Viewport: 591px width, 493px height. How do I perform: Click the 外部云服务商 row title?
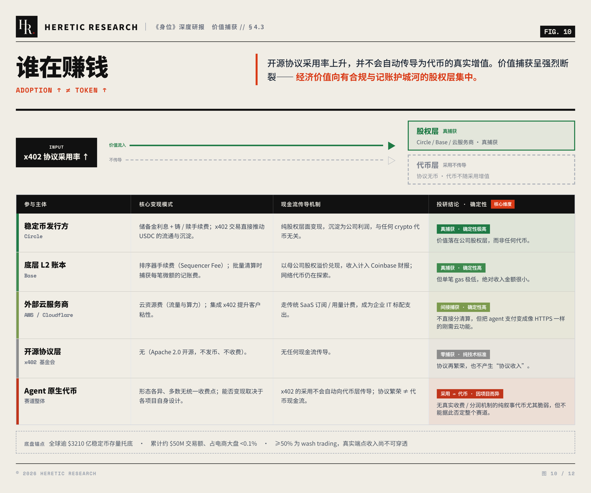[x=46, y=304]
